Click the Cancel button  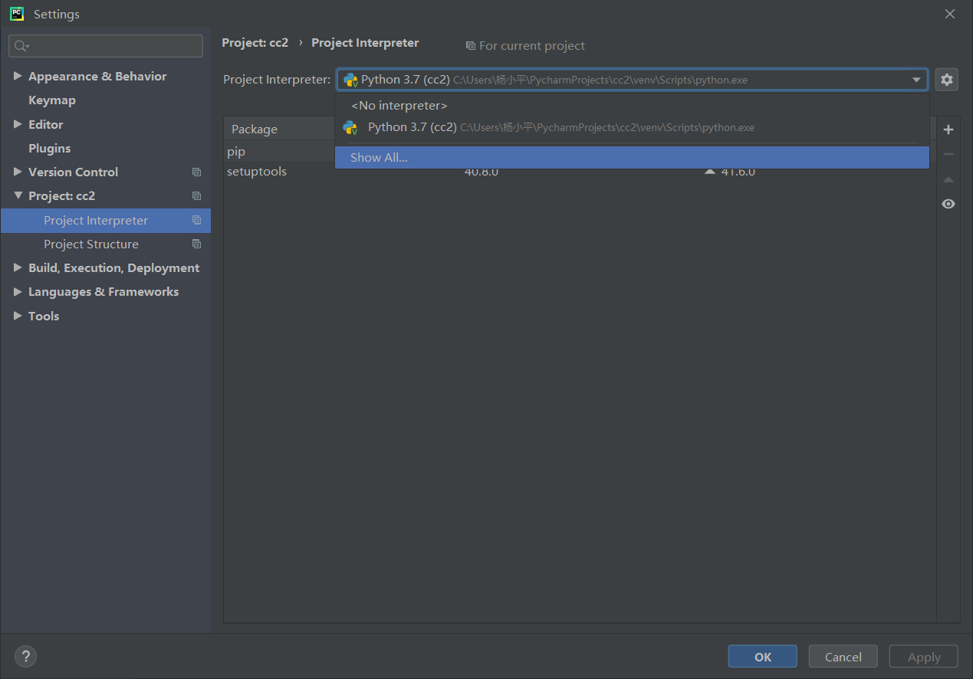pos(843,657)
